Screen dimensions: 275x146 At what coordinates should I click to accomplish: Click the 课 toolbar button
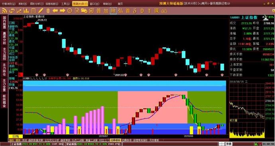tap(157, 11)
